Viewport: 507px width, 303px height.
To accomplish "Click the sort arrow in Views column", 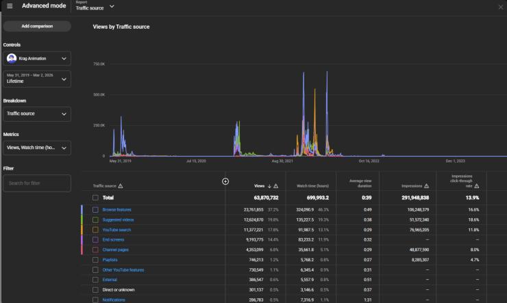I will (269, 186).
